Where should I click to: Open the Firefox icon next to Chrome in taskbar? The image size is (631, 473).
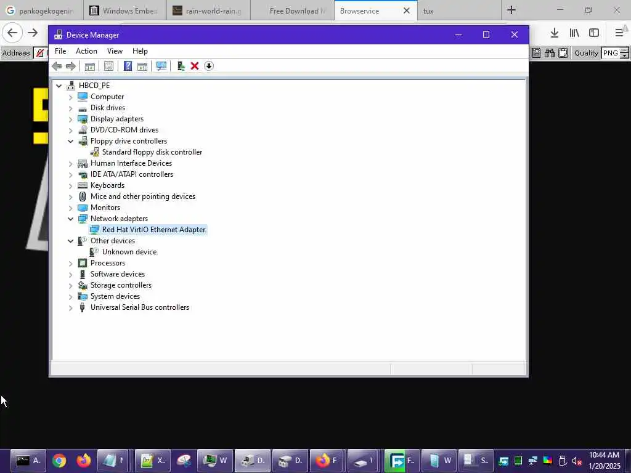[x=84, y=461]
